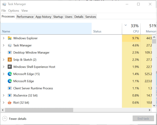This screenshot has width=157, height=125.
Task: Click the horizontal scrollbar left arrow
Action: 3,110
